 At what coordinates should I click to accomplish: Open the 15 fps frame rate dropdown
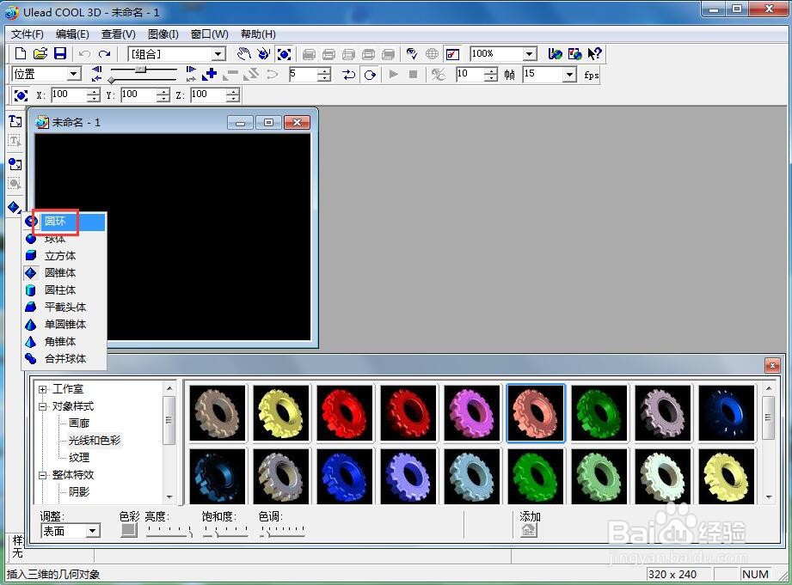tap(569, 75)
